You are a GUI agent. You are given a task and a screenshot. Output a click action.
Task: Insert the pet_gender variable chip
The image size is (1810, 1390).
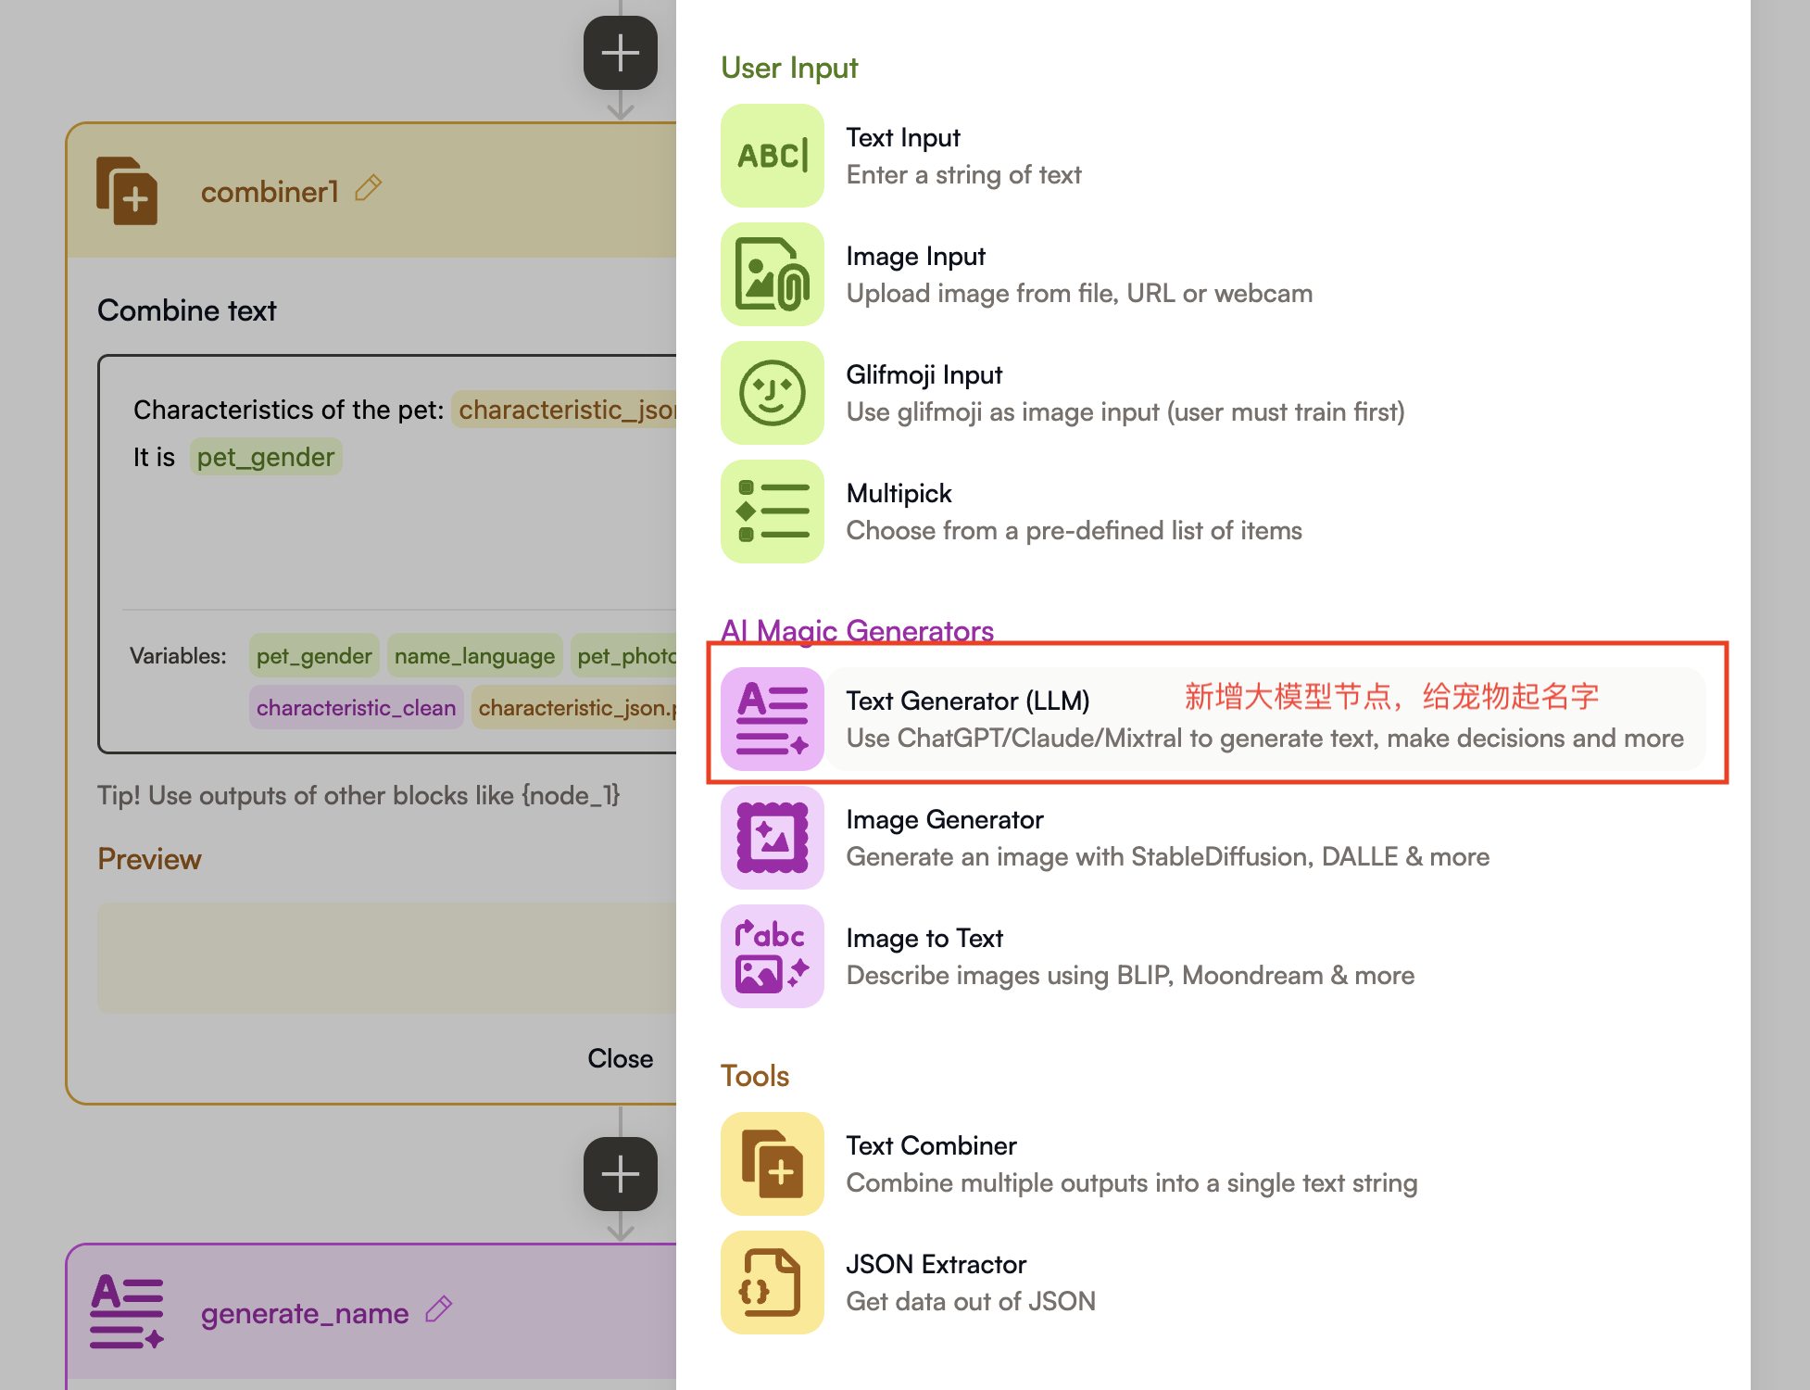coord(313,656)
